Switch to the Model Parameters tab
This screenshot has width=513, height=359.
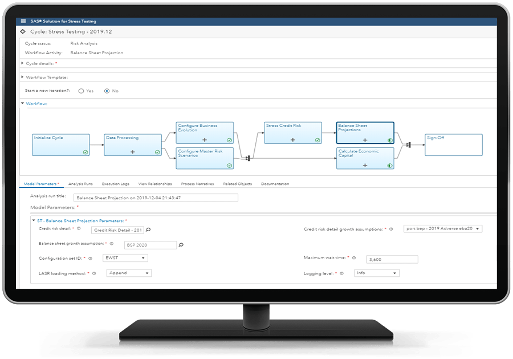(41, 184)
